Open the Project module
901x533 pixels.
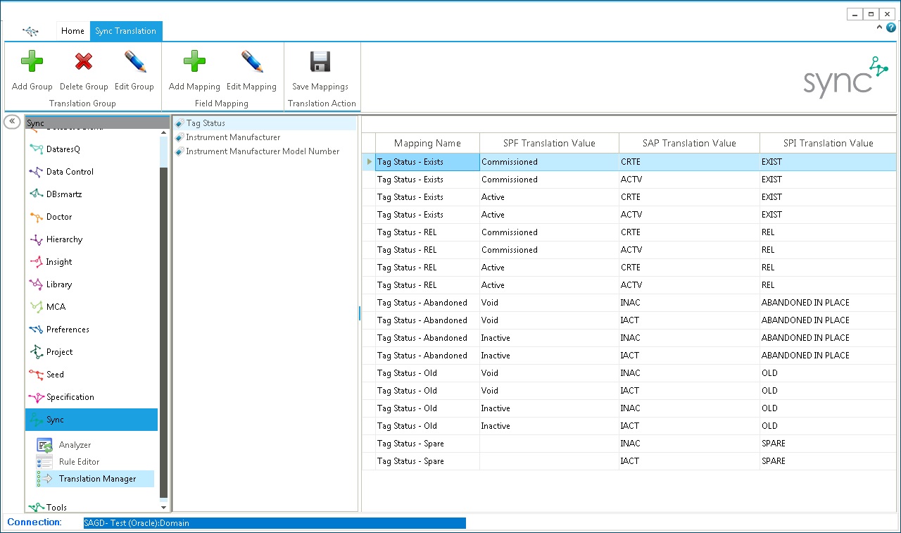[x=92, y=352]
